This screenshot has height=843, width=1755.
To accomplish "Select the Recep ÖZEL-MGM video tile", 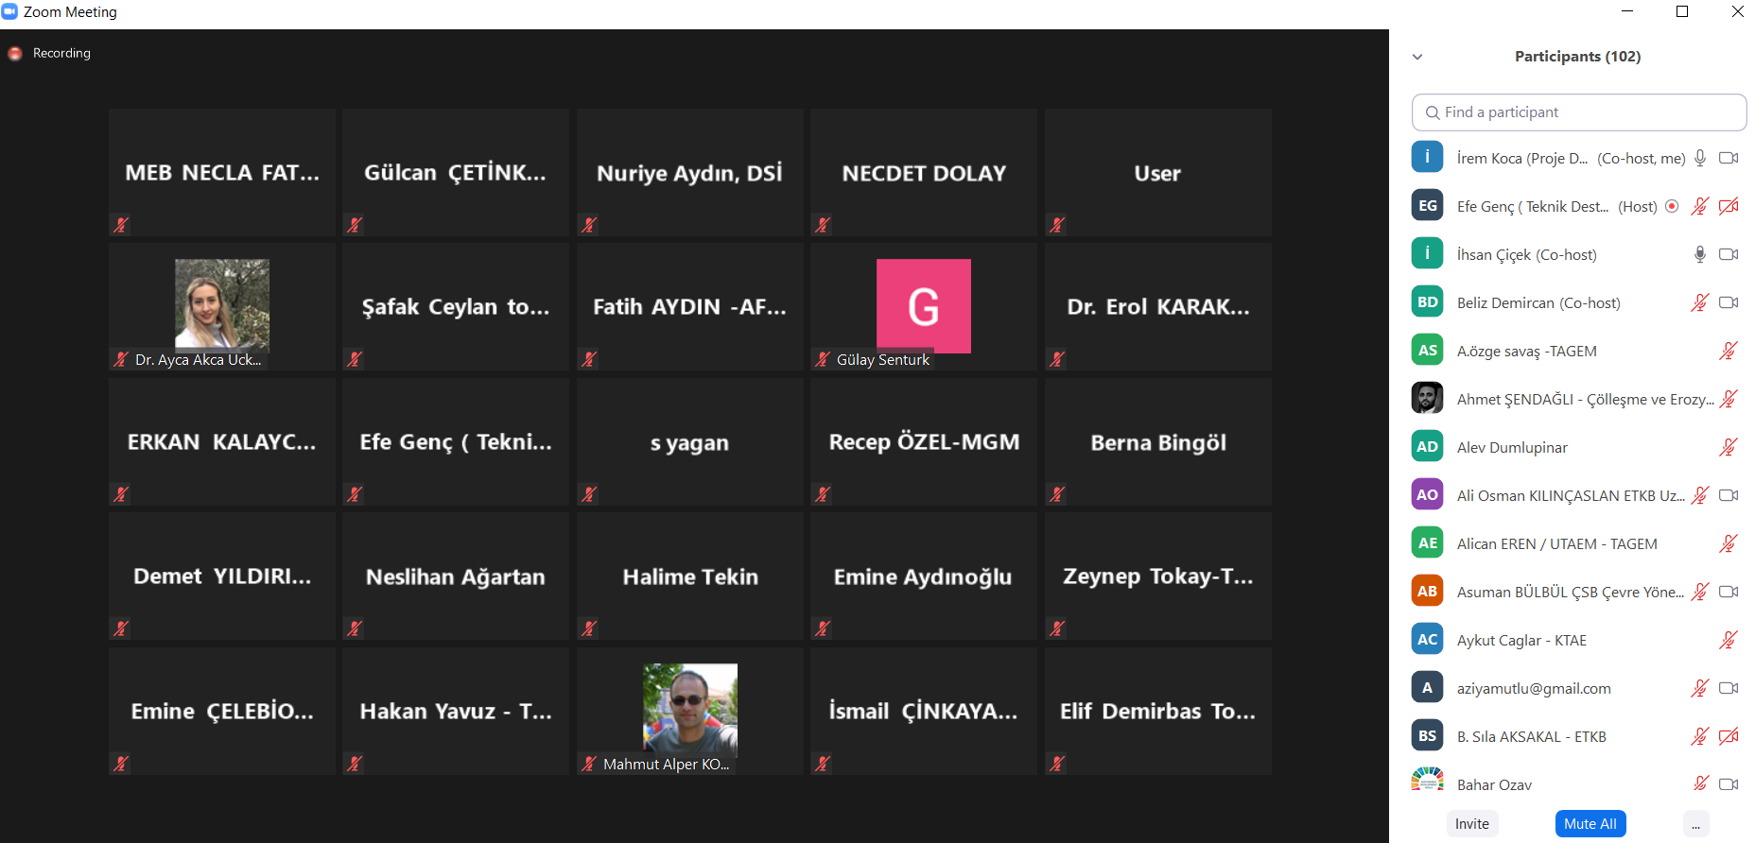I will [x=924, y=441].
